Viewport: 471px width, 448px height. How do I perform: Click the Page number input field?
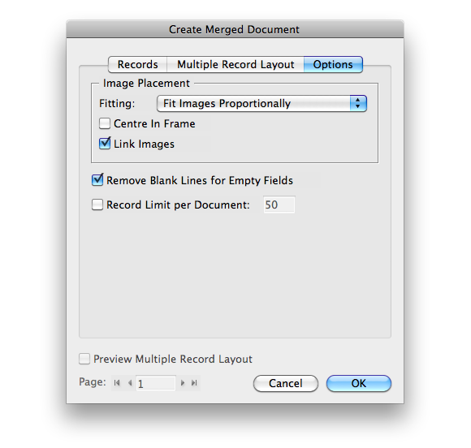coord(156,383)
